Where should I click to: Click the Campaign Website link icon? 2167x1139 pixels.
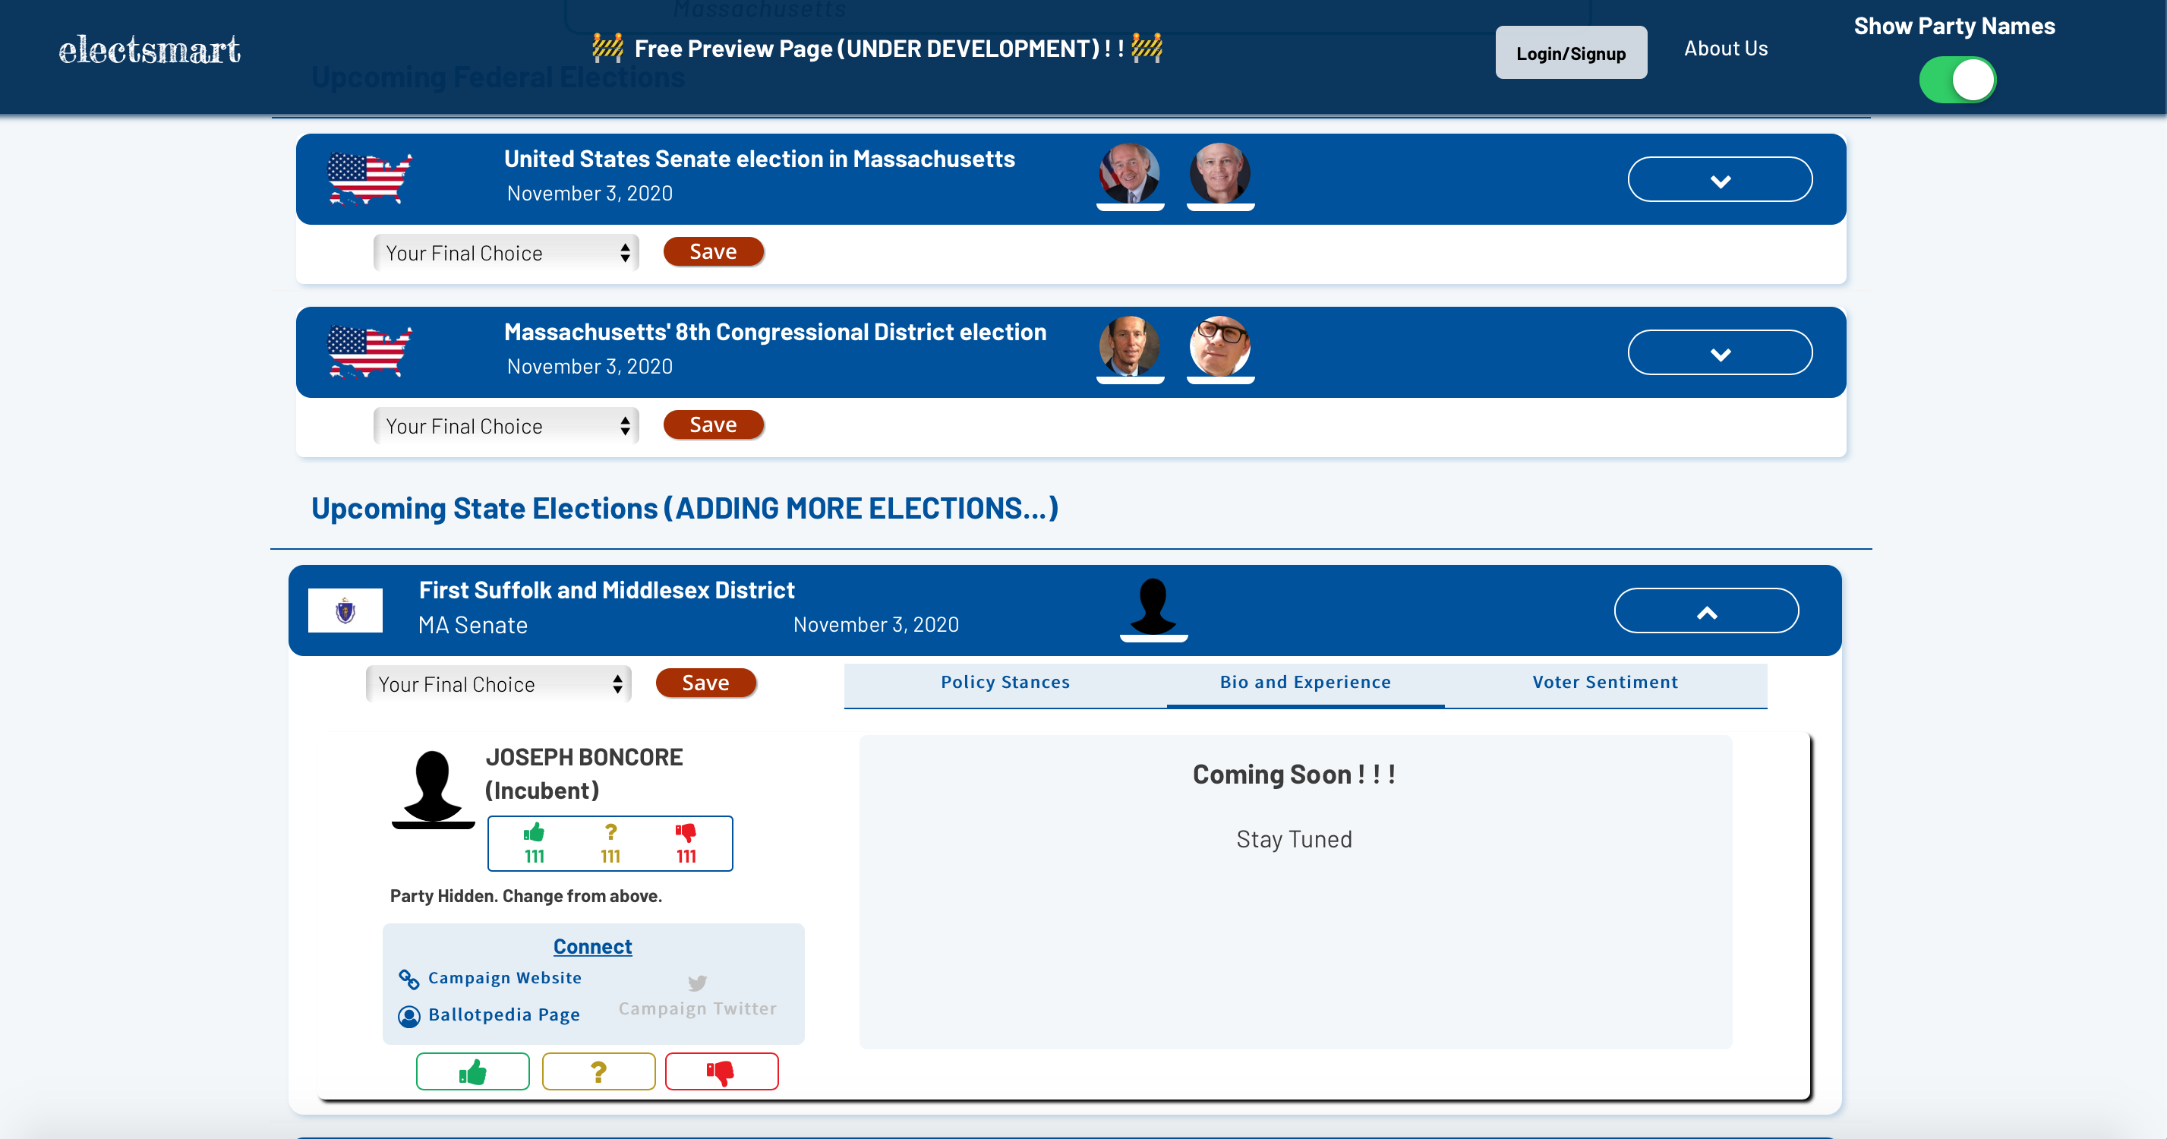pos(408,980)
